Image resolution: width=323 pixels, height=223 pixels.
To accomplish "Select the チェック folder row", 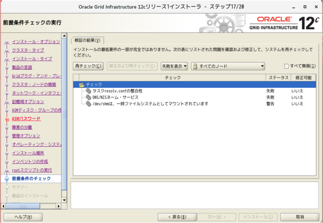I will coord(195,84).
